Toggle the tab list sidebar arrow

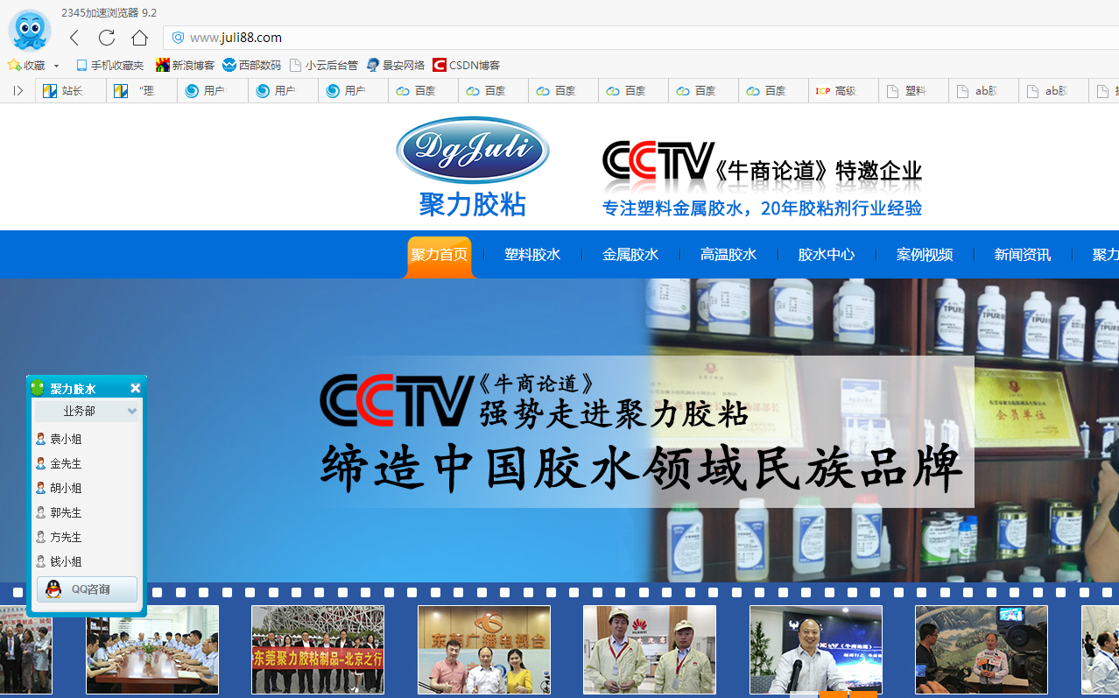pos(18,90)
